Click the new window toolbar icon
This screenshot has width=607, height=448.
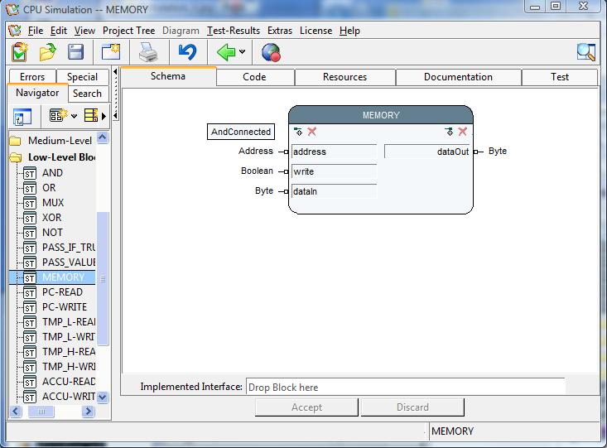coord(110,53)
